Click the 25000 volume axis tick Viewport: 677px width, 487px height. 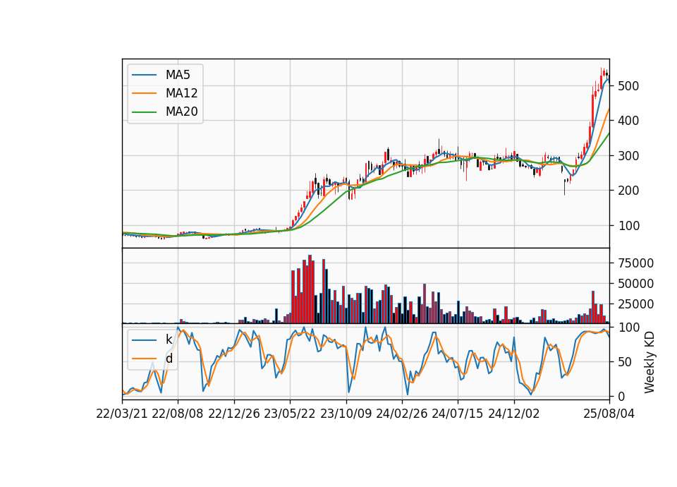pyautogui.click(x=635, y=304)
